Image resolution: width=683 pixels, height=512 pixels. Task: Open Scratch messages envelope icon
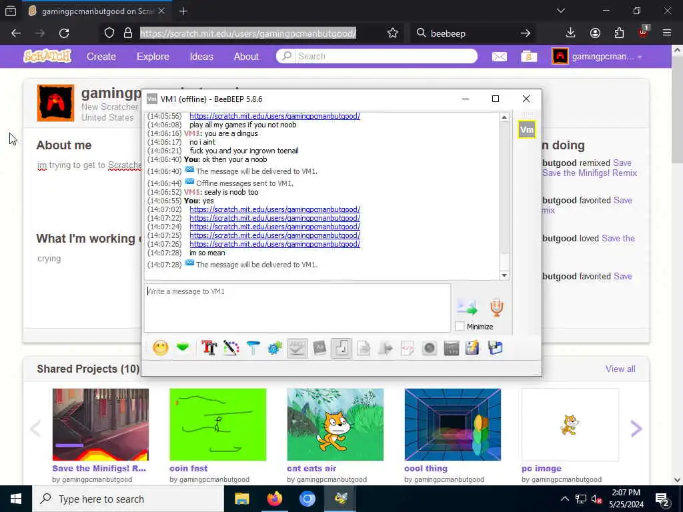(x=499, y=57)
